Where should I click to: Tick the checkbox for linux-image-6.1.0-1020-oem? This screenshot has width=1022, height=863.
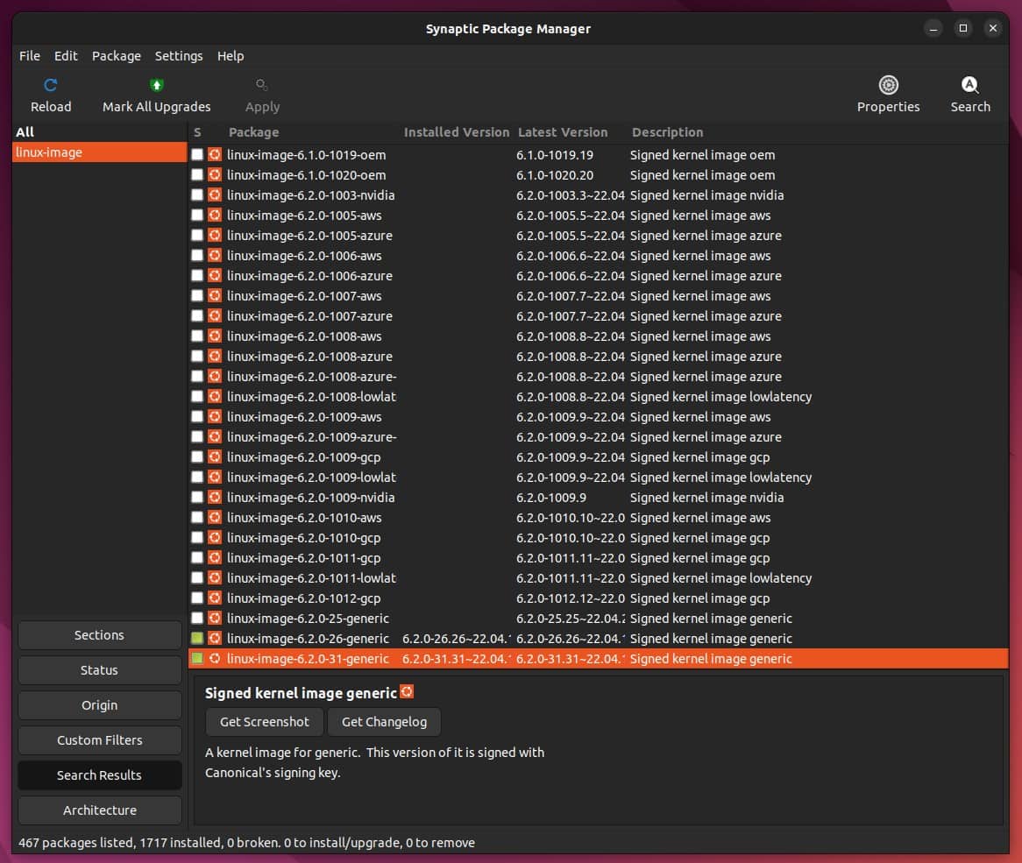point(197,174)
